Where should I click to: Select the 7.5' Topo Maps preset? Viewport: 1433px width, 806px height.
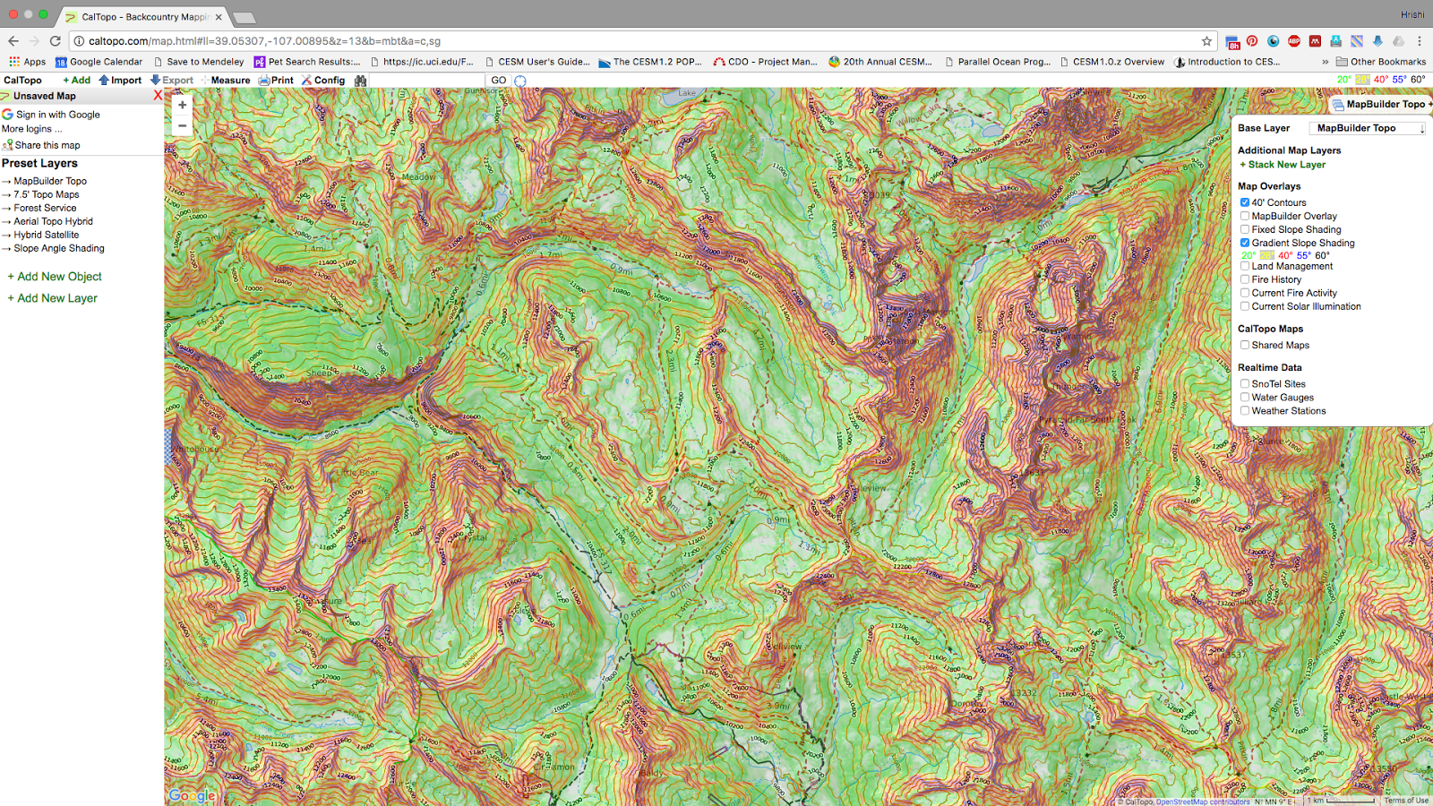tap(47, 194)
